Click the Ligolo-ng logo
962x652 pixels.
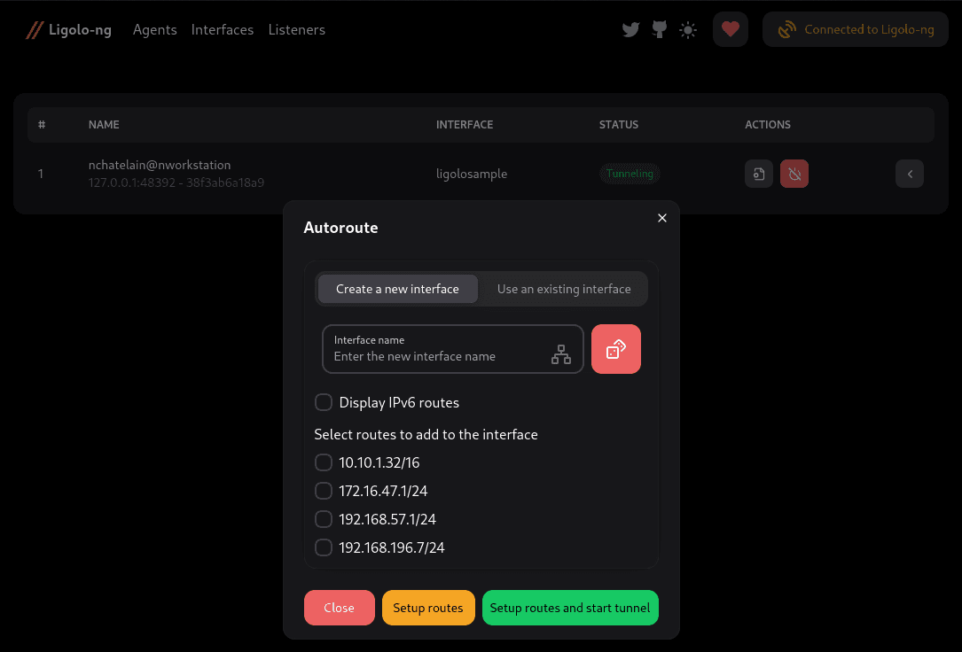[69, 29]
